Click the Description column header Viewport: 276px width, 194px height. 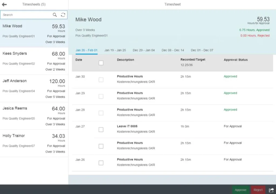point(126,60)
